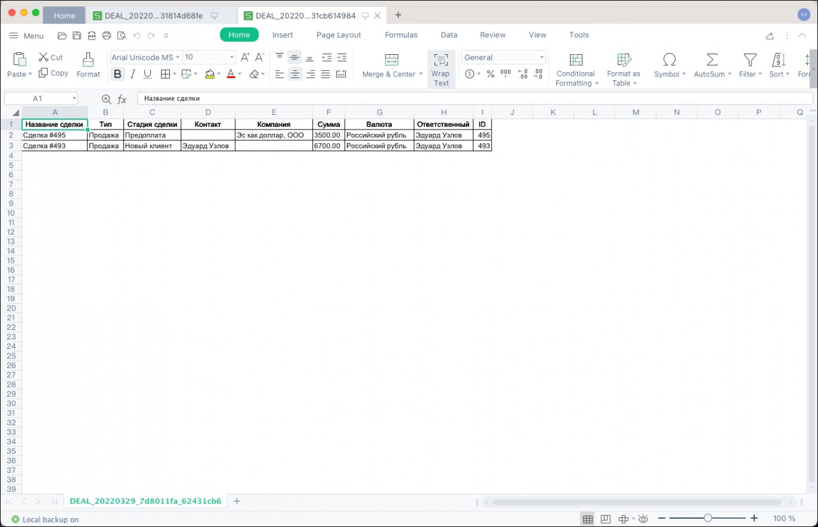Click the decrease decimal places icon
The height and width of the screenshot is (527, 818).
[539, 74]
